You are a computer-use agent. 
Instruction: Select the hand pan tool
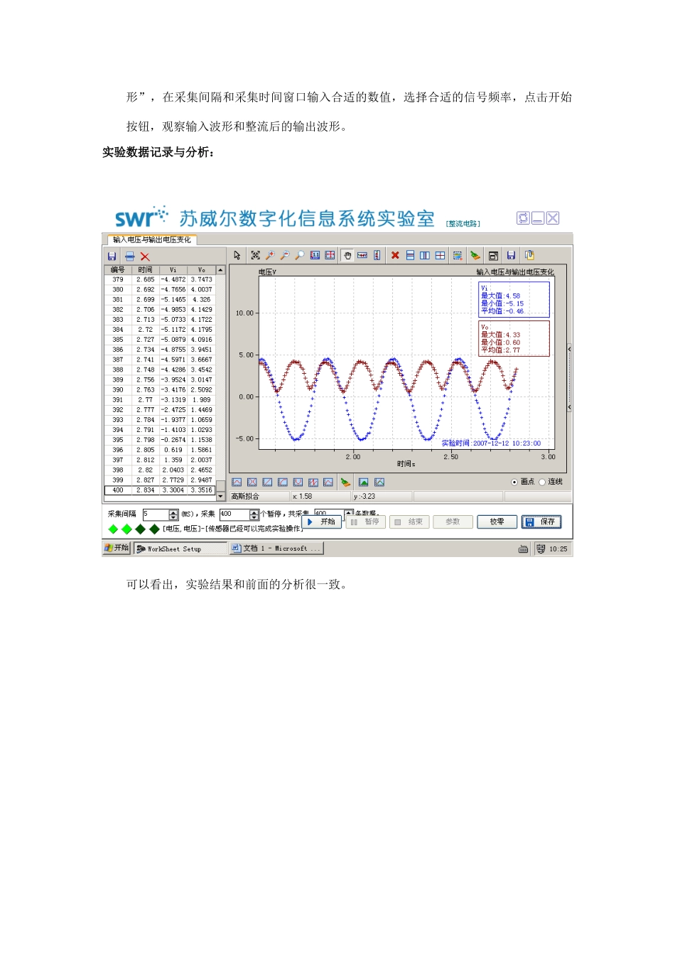coord(347,255)
